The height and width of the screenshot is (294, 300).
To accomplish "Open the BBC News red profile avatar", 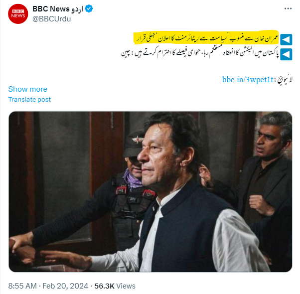I will (18, 14).
